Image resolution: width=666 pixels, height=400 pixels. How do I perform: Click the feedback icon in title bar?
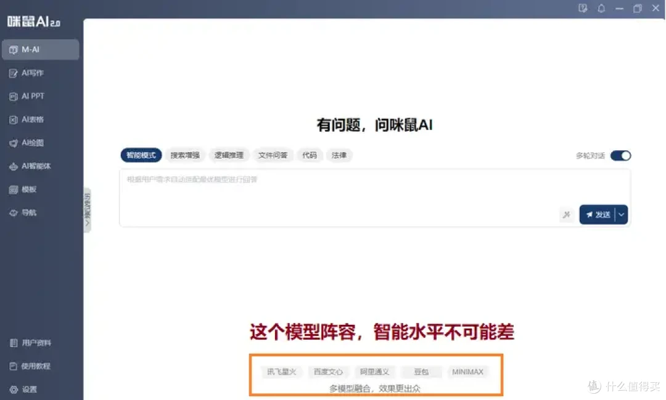click(x=583, y=8)
